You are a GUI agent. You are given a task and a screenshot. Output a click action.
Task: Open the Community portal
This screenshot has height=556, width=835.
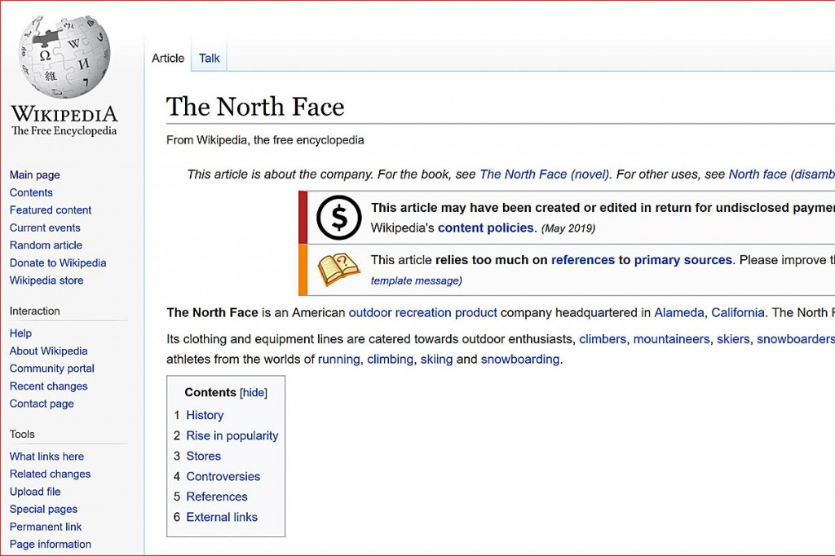51,368
